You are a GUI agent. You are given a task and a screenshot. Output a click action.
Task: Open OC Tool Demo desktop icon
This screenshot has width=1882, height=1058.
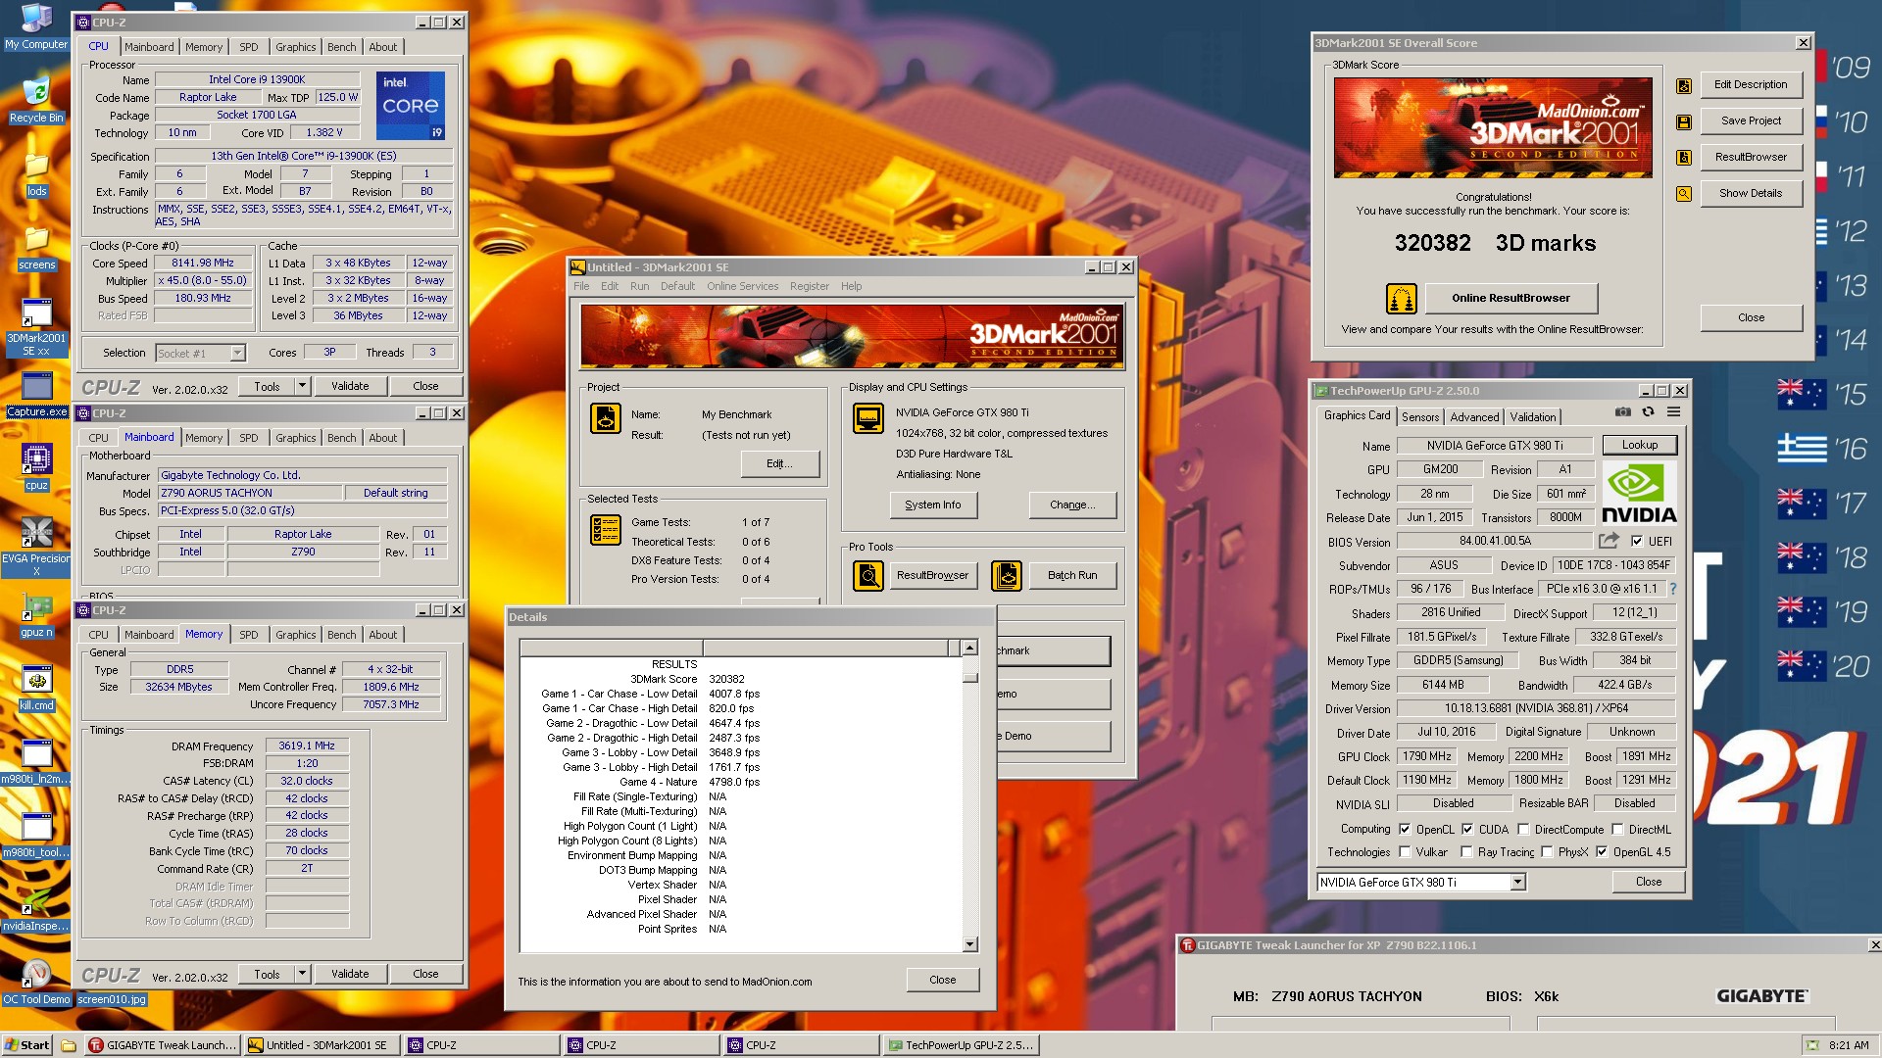36,983
